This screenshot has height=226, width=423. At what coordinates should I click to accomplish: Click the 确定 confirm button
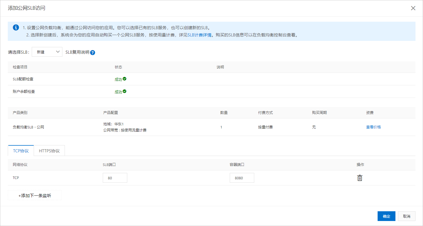(387, 216)
